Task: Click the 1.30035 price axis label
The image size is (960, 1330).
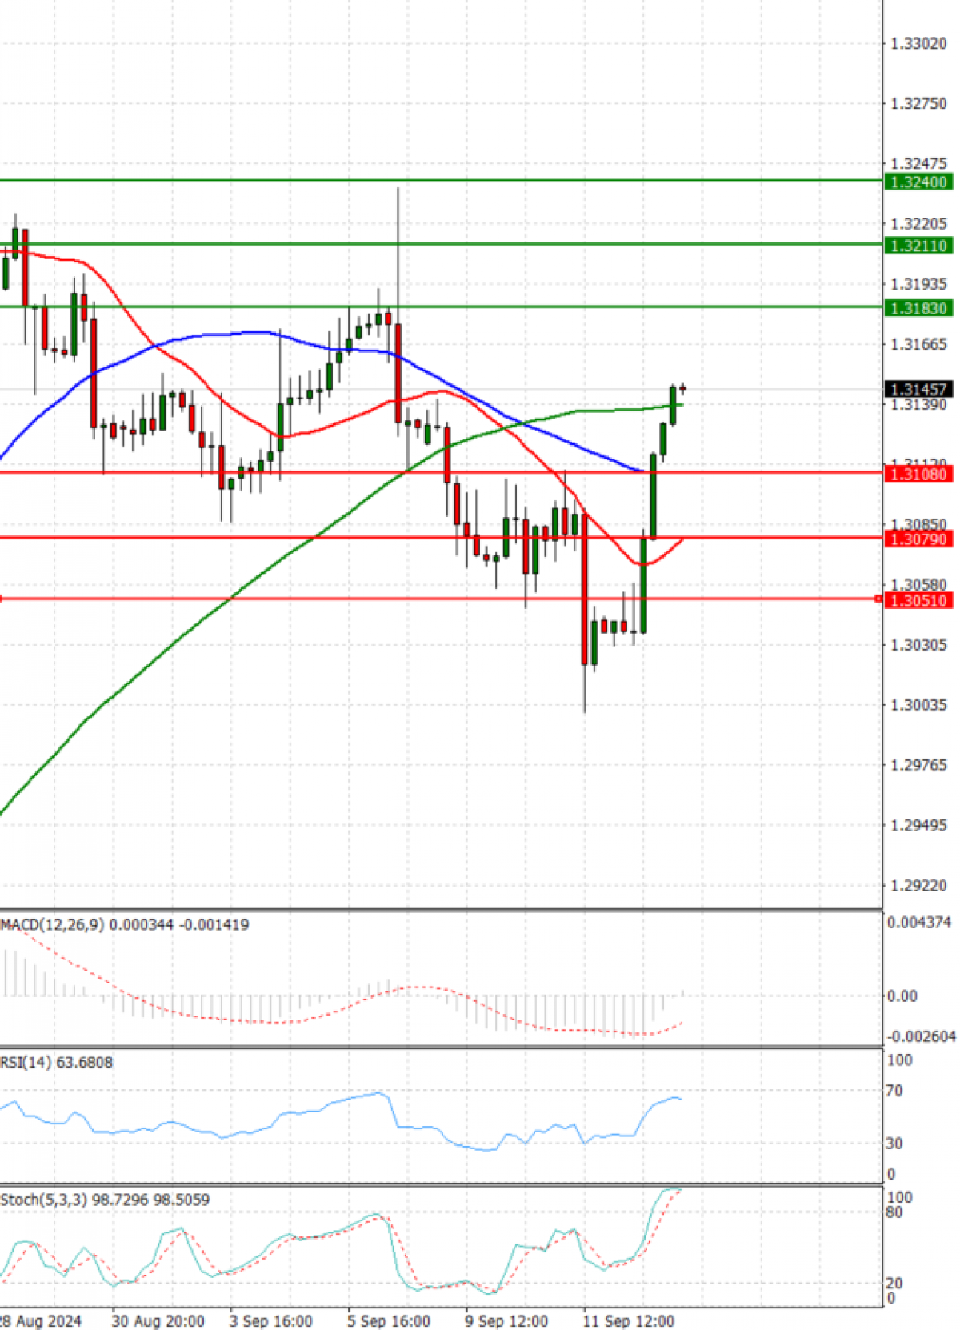Action: pyautogui.click(x=918, y=705)
